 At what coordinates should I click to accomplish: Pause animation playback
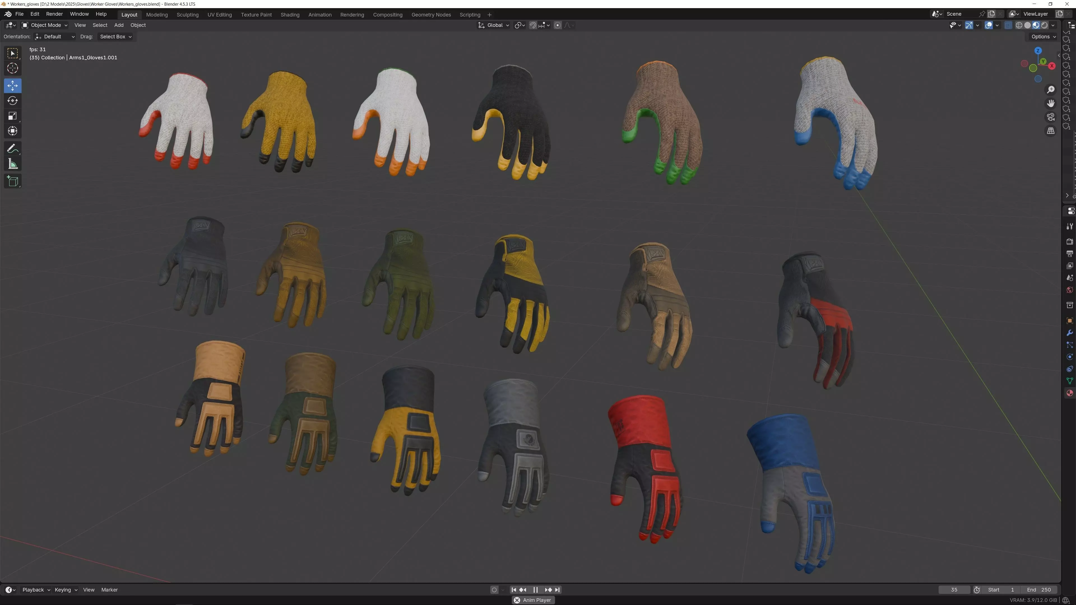click(535, 590)
